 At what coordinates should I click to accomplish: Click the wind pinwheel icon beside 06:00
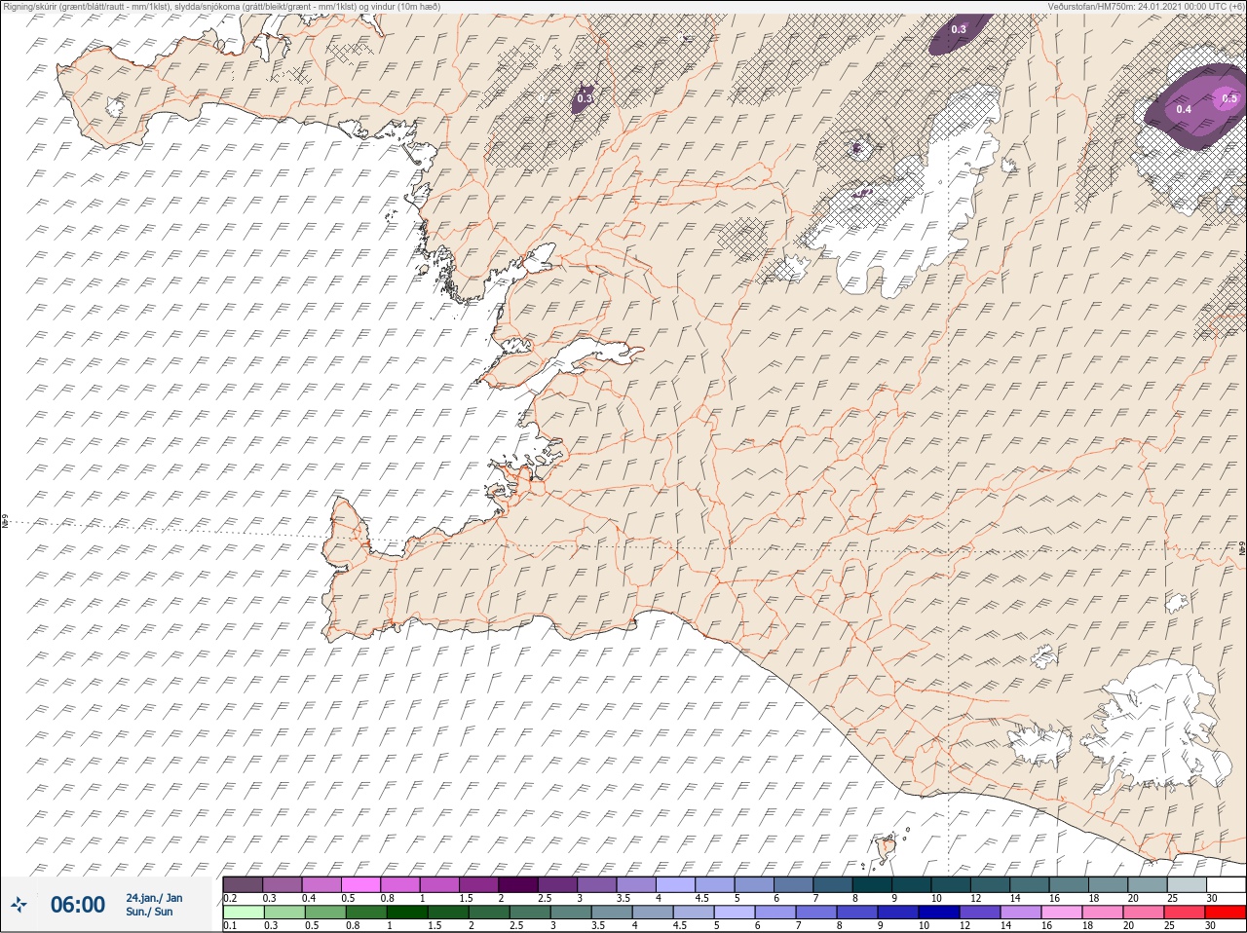[18, 905]
